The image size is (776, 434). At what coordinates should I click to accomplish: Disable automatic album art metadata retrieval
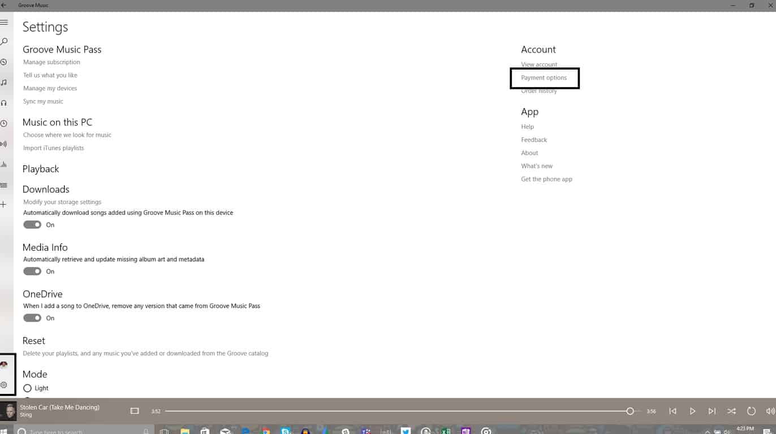tap(32, 271)
